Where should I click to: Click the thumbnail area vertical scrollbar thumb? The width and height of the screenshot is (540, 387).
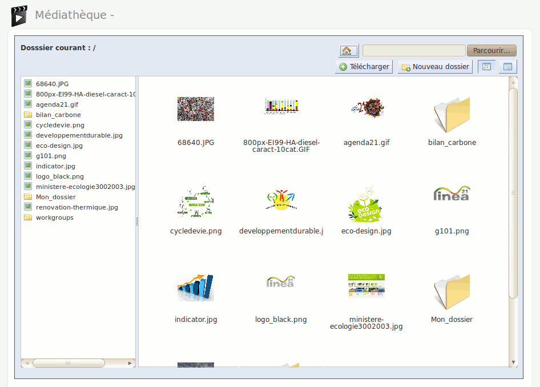pyautogui.click(x=513, y=193)
